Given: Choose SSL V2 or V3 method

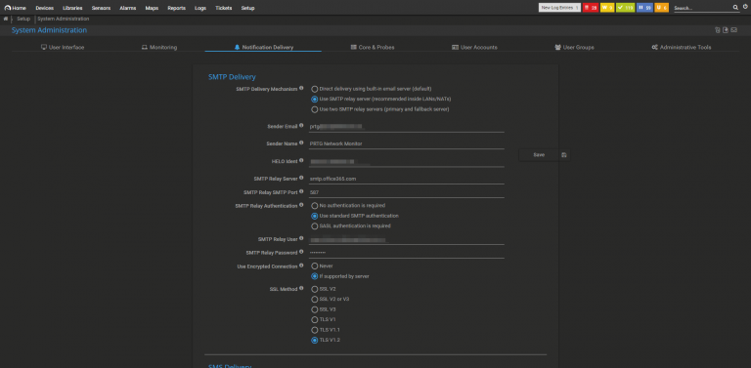Looking at the screenshot, I should (x=314, y=299).
